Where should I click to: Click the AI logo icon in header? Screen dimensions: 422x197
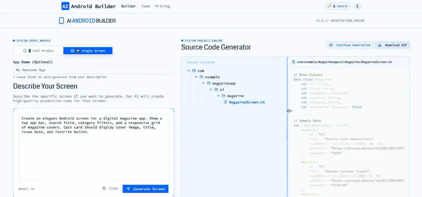[65, 6]
